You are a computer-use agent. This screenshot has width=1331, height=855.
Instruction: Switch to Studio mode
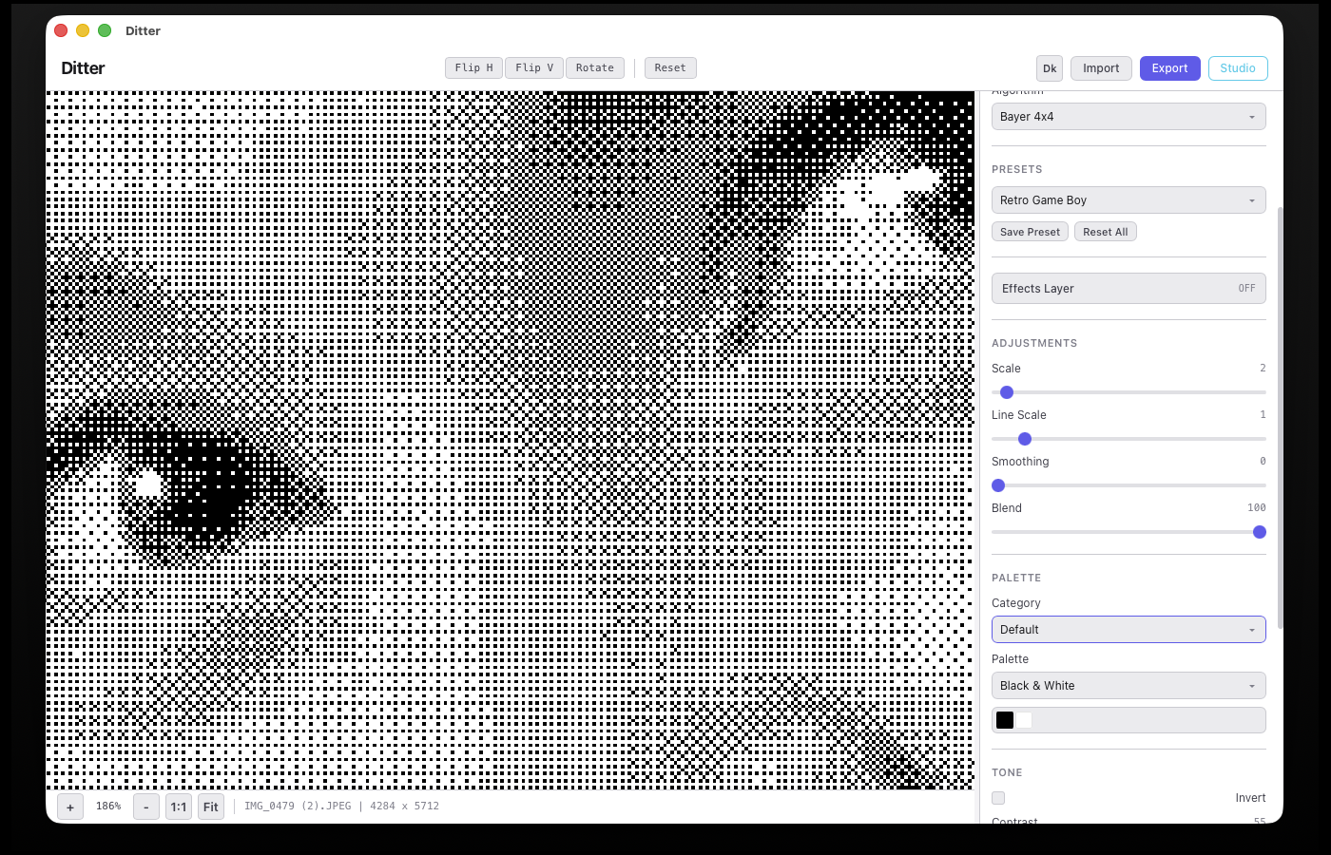[1238, 68]
